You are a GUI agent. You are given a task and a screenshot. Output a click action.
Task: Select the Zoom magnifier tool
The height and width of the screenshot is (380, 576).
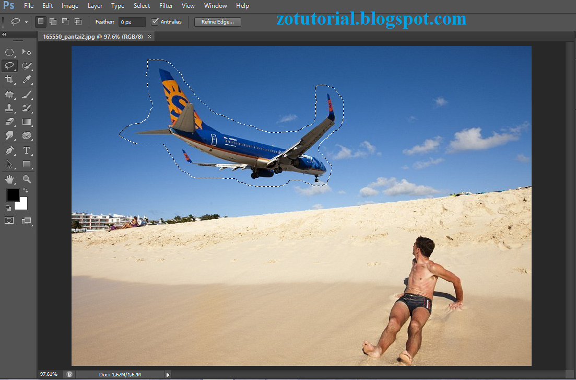[27, 179]
